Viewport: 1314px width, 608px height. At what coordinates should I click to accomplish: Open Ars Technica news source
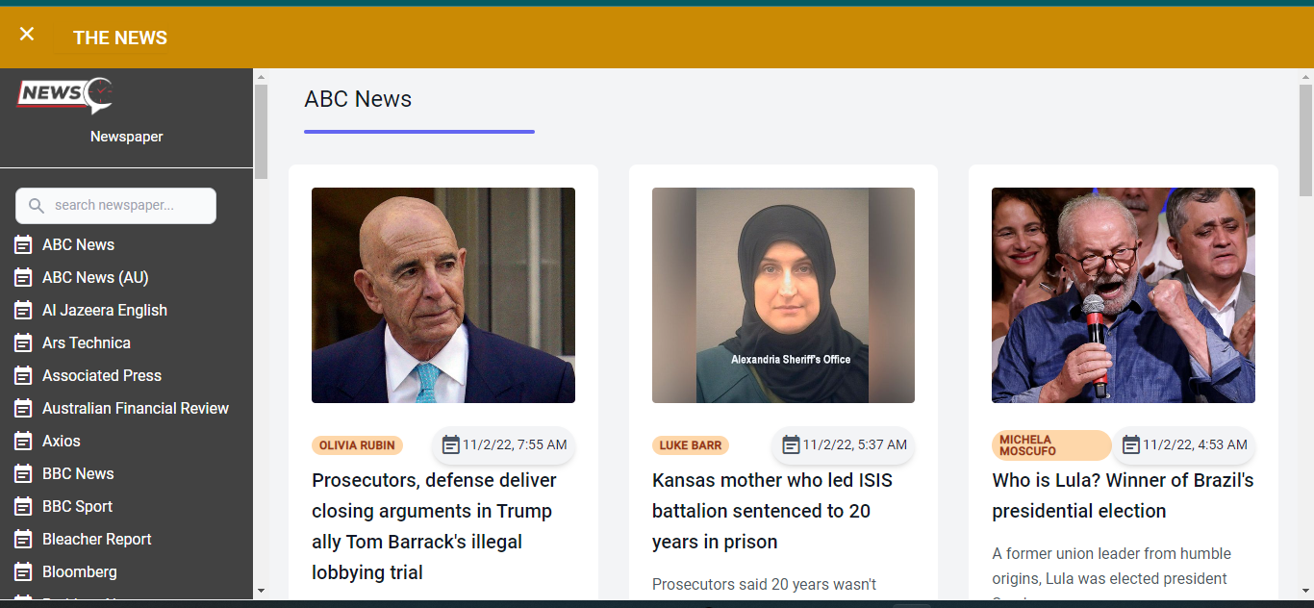[x=87, y=343]
